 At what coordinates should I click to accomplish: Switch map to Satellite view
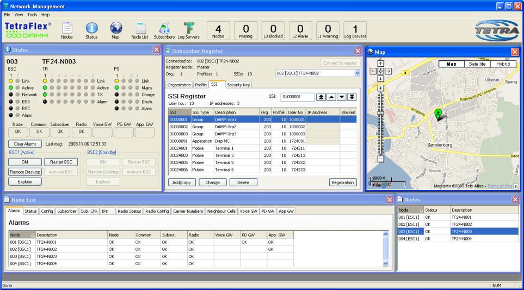click(x=477, y=64)
